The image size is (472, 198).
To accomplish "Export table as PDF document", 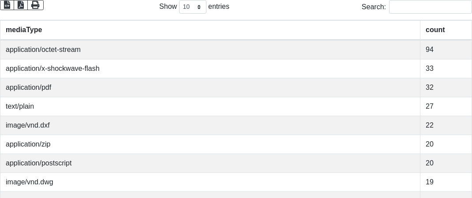I will pos(21,5).
